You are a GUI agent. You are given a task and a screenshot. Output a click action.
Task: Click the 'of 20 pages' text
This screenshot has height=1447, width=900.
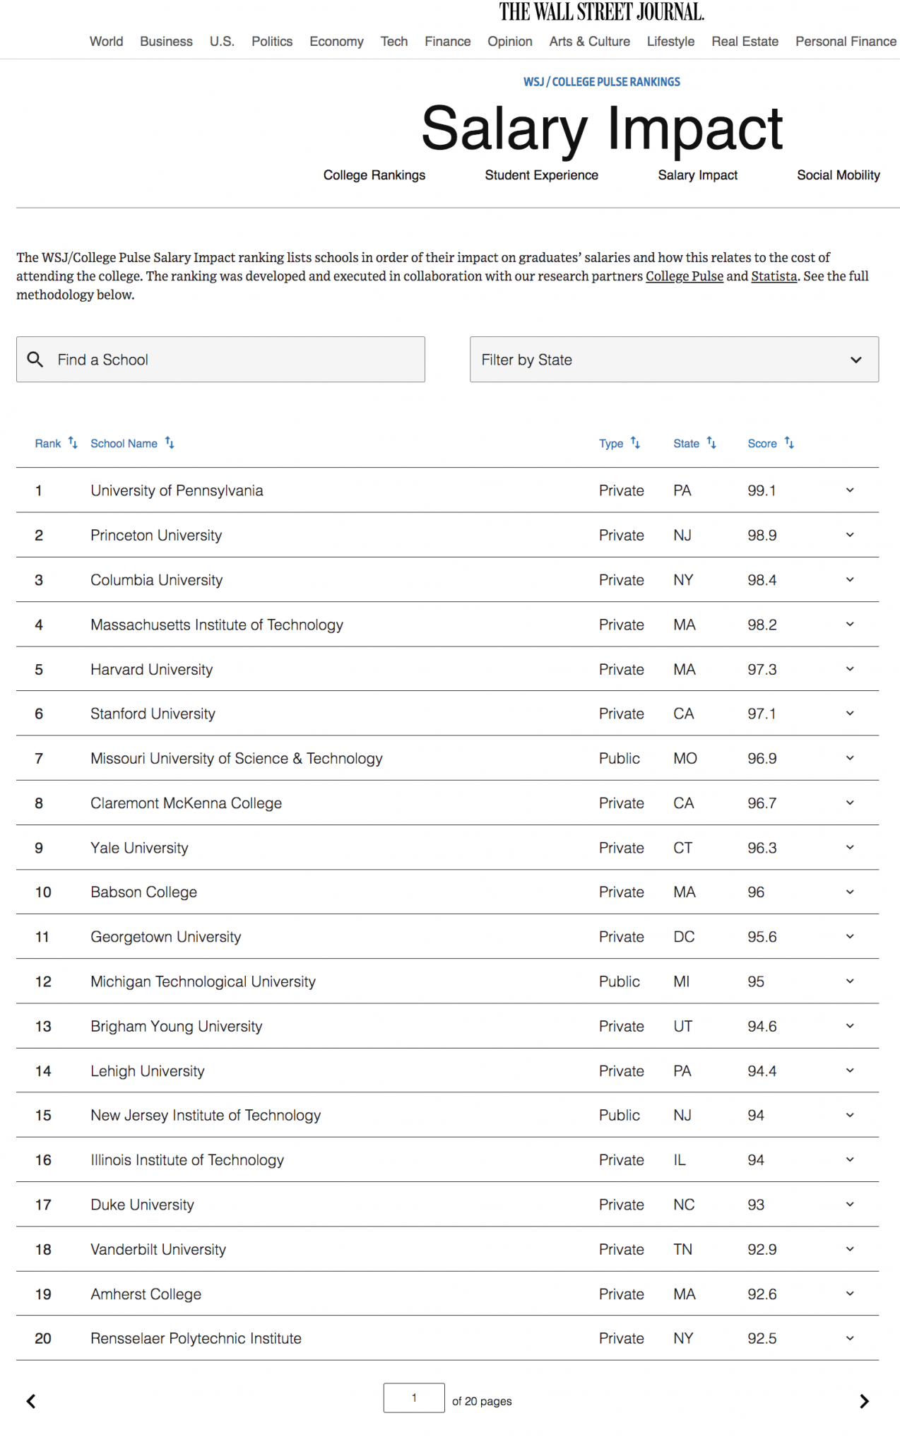click(x=482, y=1401)
